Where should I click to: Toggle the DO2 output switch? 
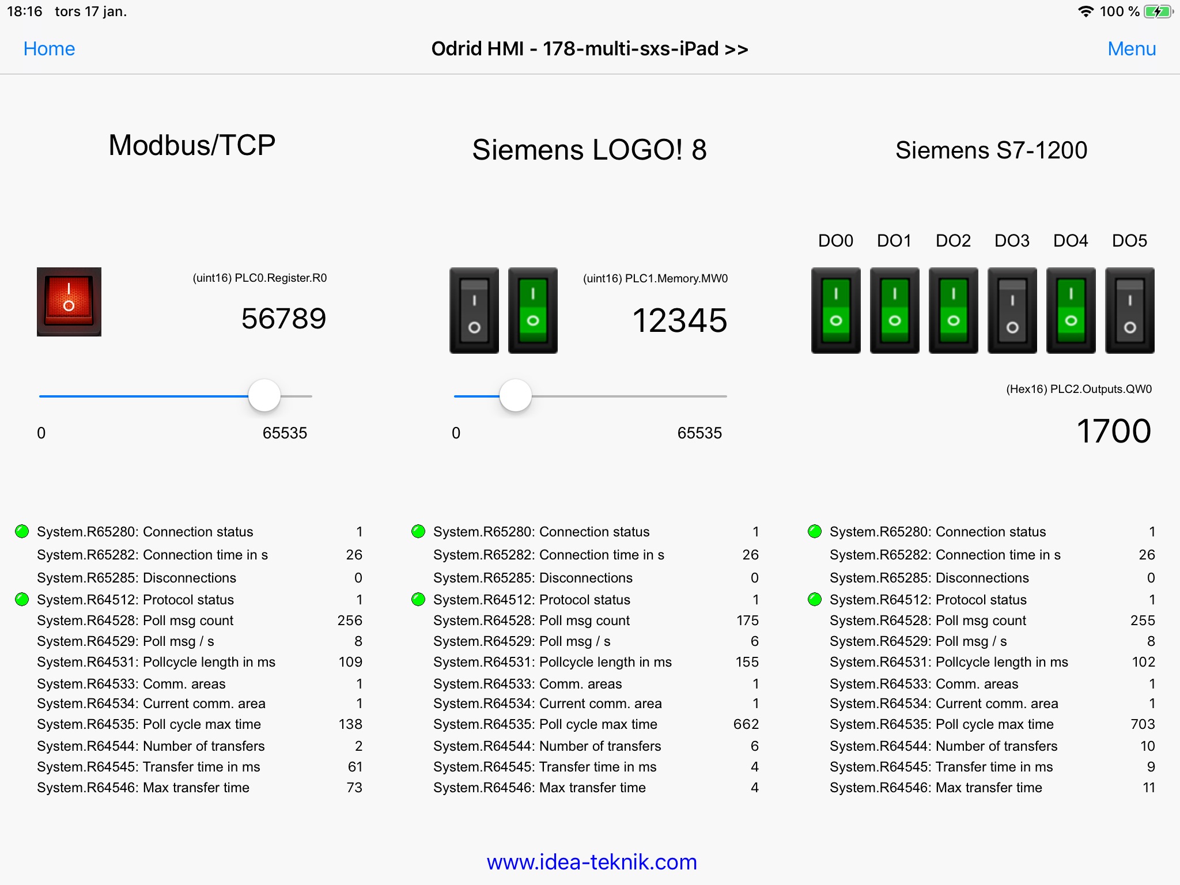(954, 311)
